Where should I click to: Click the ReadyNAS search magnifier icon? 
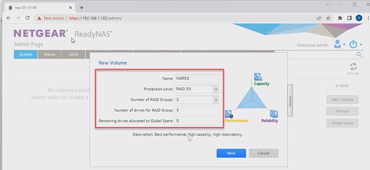(x=359, y=54)
